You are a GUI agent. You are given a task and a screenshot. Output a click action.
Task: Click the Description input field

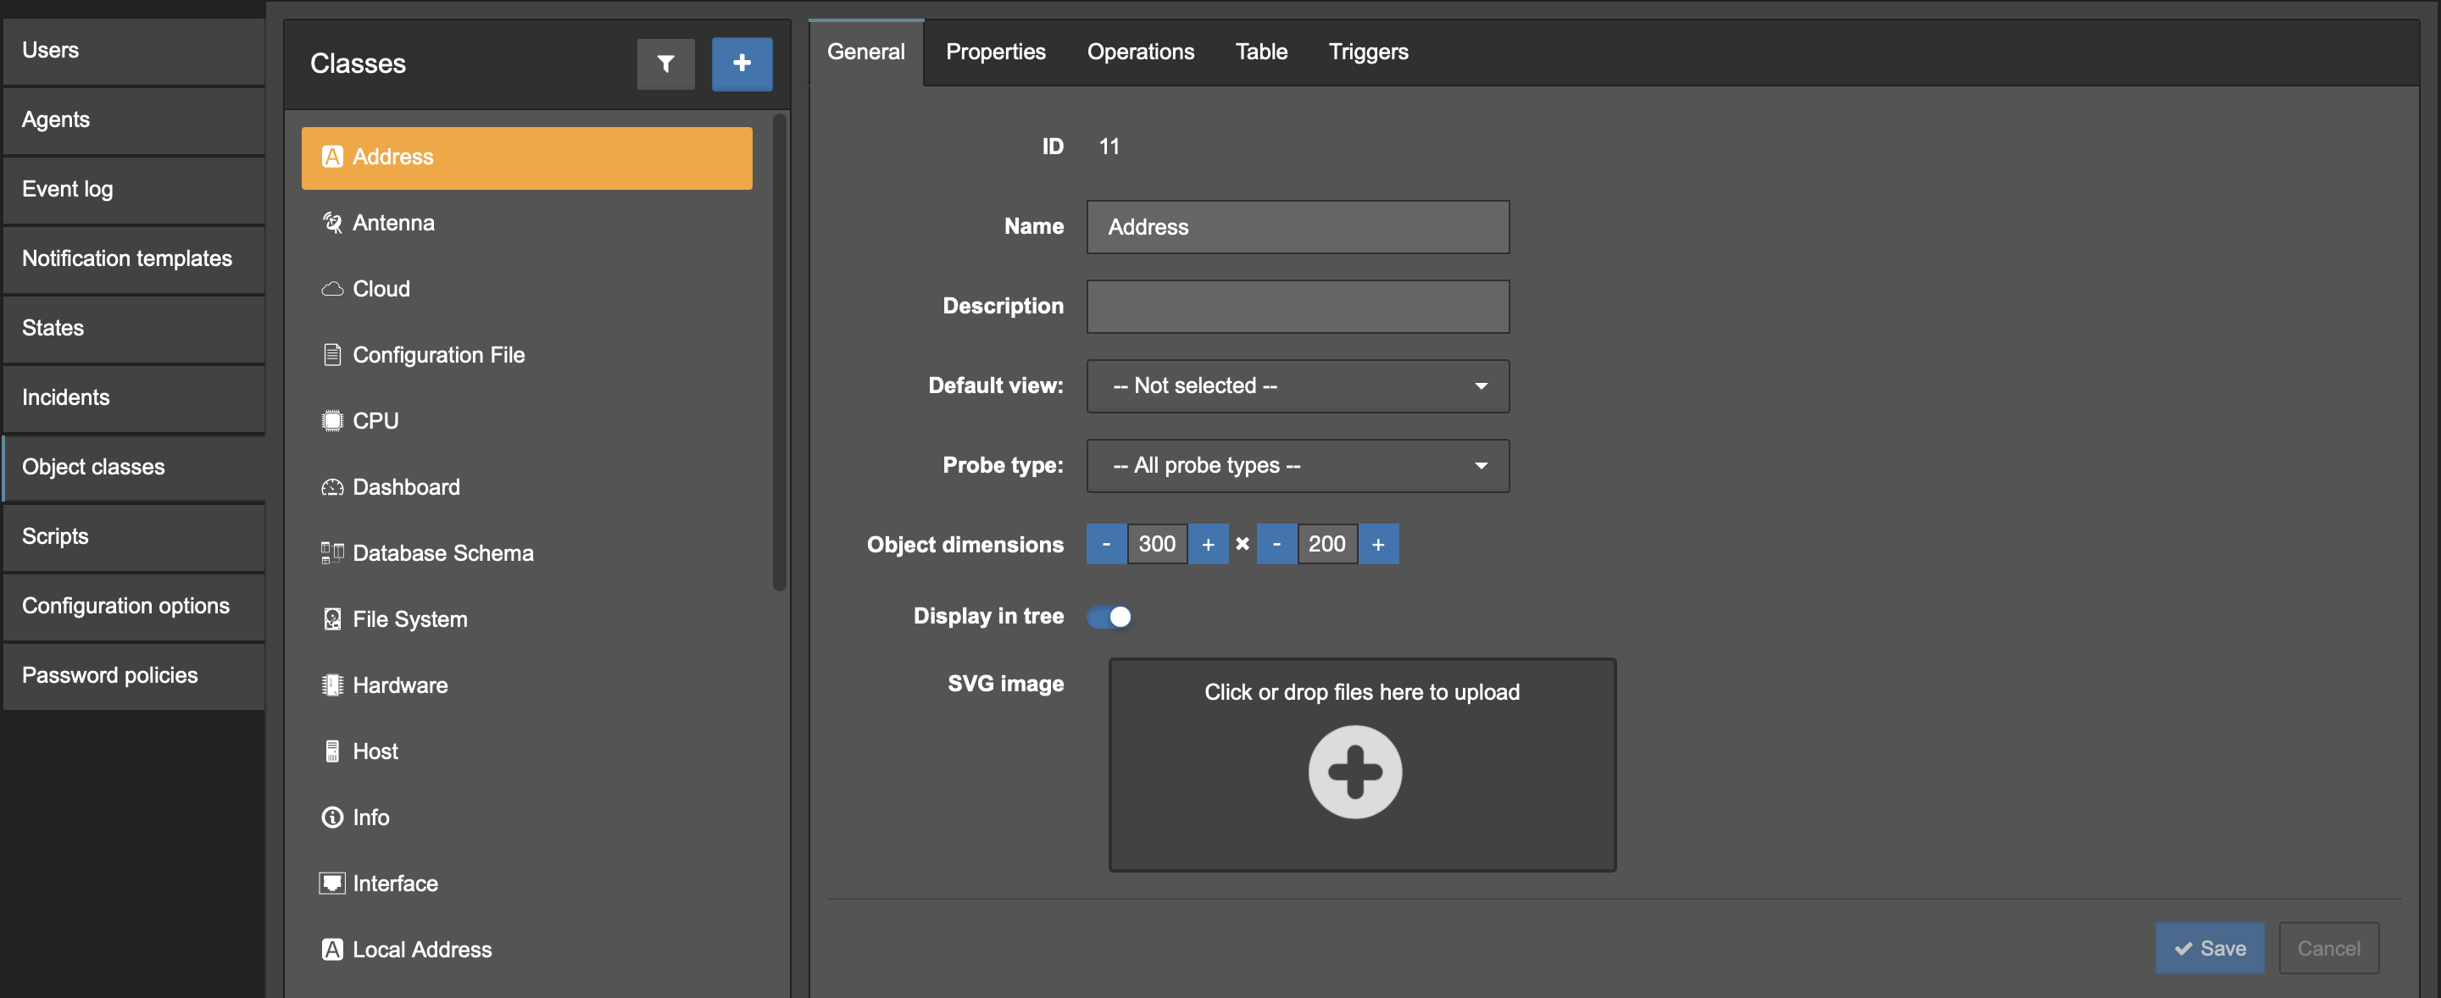click(x=1298, y=306)
